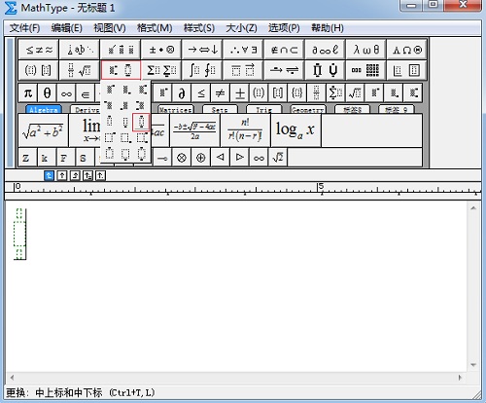The width and height of the screenshot is (486, 403).
Task: Open the fraction and radical templates palette
Action: 80,70
